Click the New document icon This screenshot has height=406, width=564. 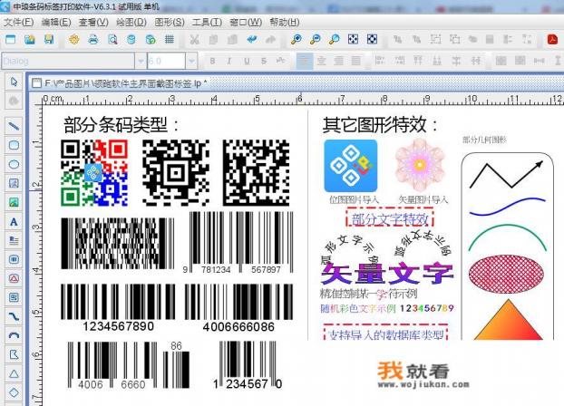(x=11, y=40)
